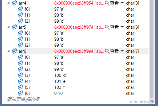The height and width of the screenshot is (106, 158).
Task: Click 查看 view button on arr6 row
Action: 114,51
